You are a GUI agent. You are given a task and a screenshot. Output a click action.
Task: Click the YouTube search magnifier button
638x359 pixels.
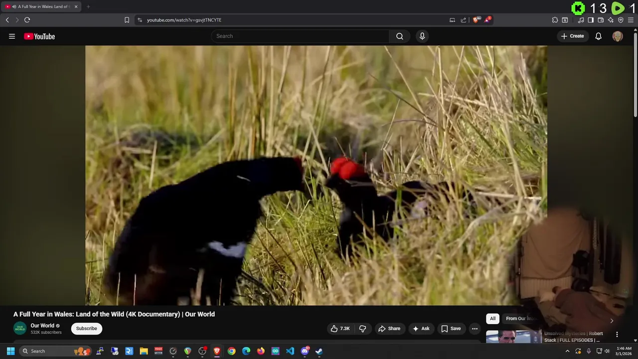point(400,36)
